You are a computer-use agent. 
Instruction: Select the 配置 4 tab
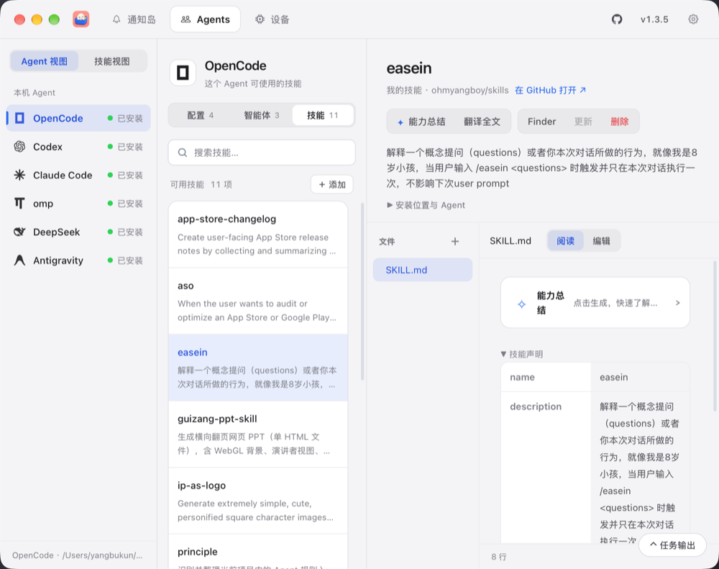point(201,115)
